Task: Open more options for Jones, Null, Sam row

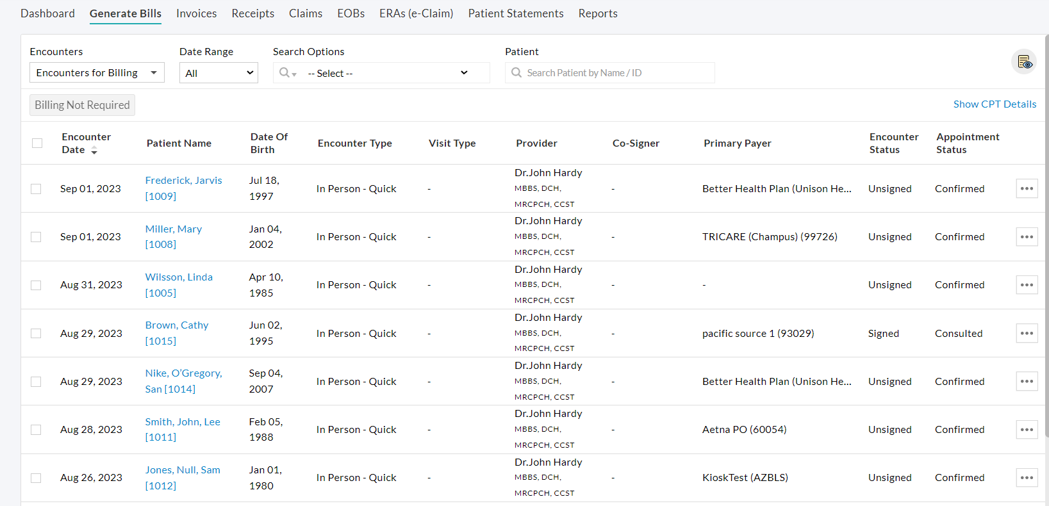Action: pos(1027,478)
